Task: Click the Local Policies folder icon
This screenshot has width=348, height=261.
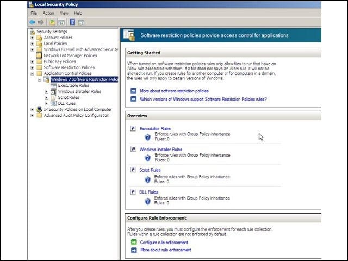Action: [x=39, y=43]
